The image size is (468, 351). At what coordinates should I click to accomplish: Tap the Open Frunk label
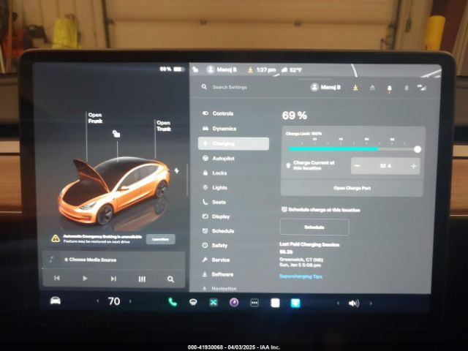pyautogui.click(x=95, y=118)
